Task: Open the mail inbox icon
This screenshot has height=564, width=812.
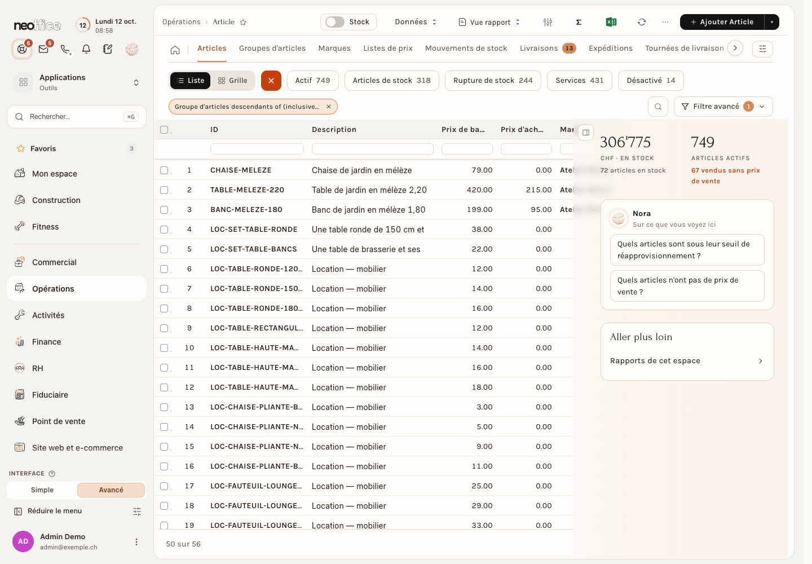Action: [43, 49]
